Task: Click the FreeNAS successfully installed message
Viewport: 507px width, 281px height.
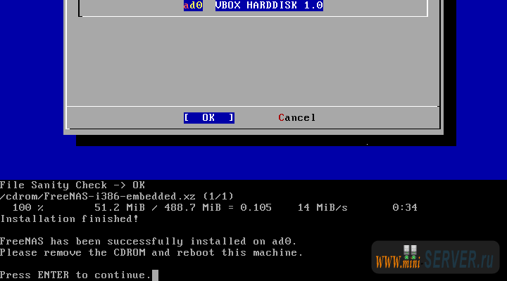Action: tap(148, 242)
